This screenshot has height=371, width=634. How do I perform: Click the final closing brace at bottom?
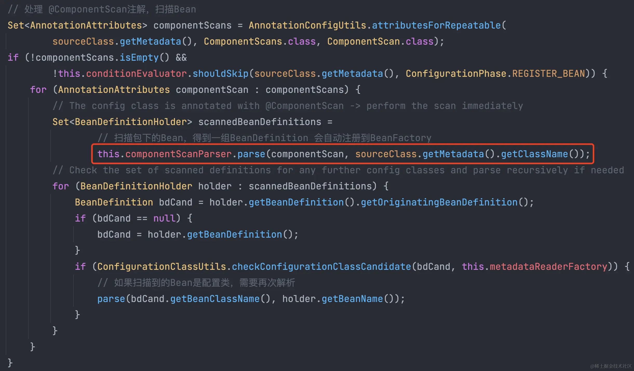[10, 363]
